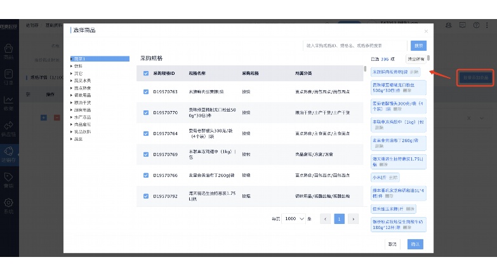Go to next page arrow
The width and height of the screenshot is (497, 276).
point(353,219)
